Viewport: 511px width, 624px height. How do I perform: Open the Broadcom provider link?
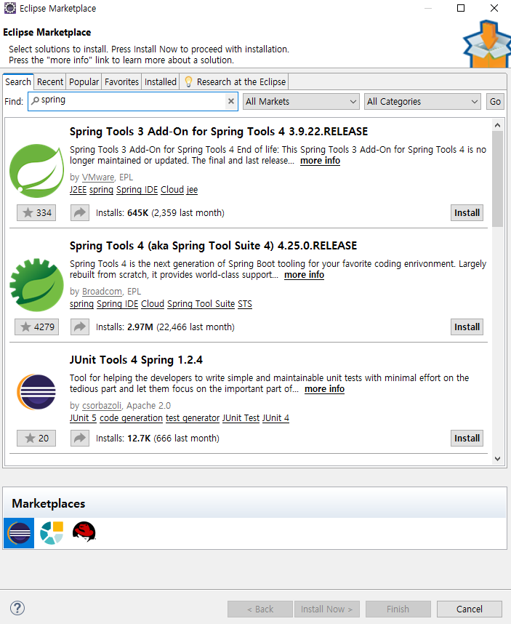tap(102, 292)
